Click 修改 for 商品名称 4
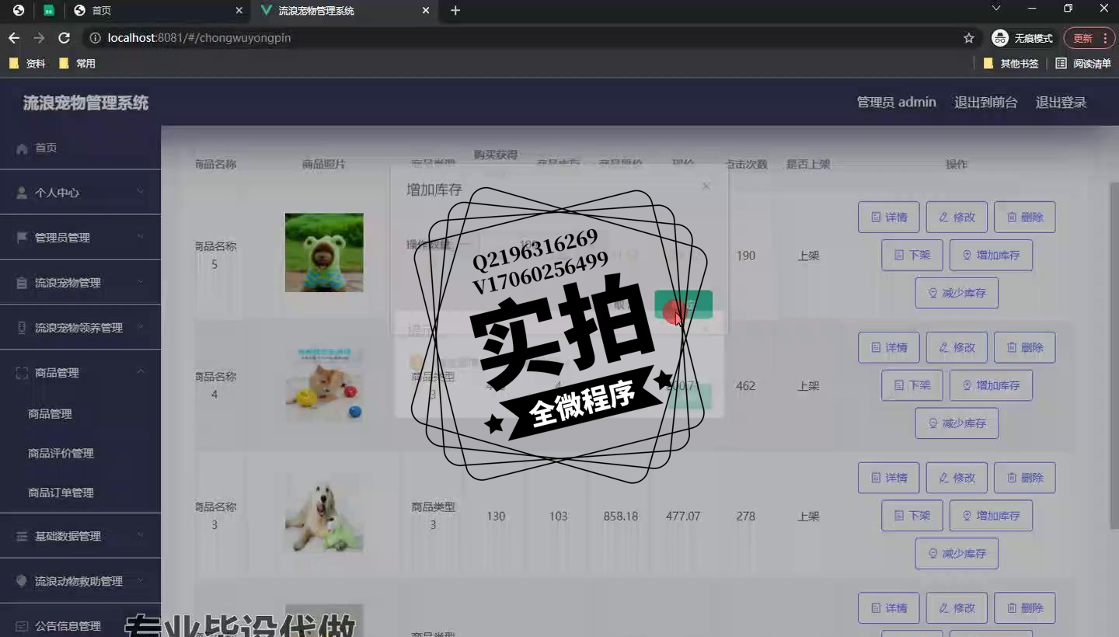 click(x=957, y=347)
